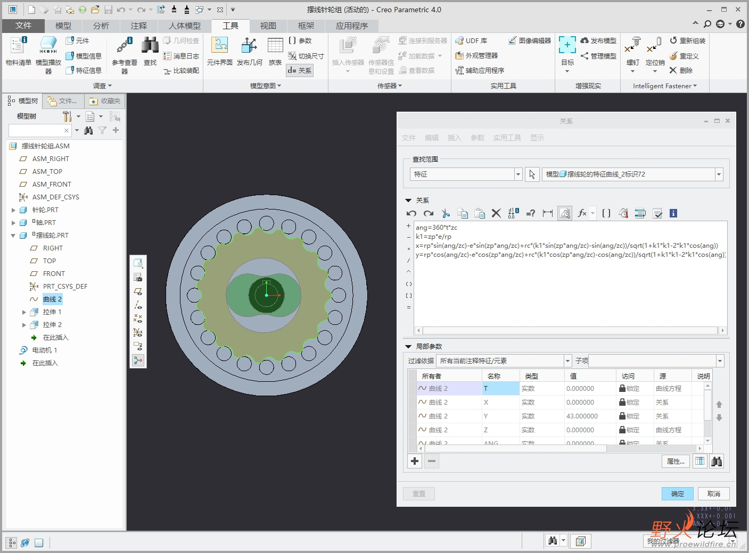Collapse the 局部参数 section
Image resolution: width=749 pixels, height=553 pixels.
(408, 347)
